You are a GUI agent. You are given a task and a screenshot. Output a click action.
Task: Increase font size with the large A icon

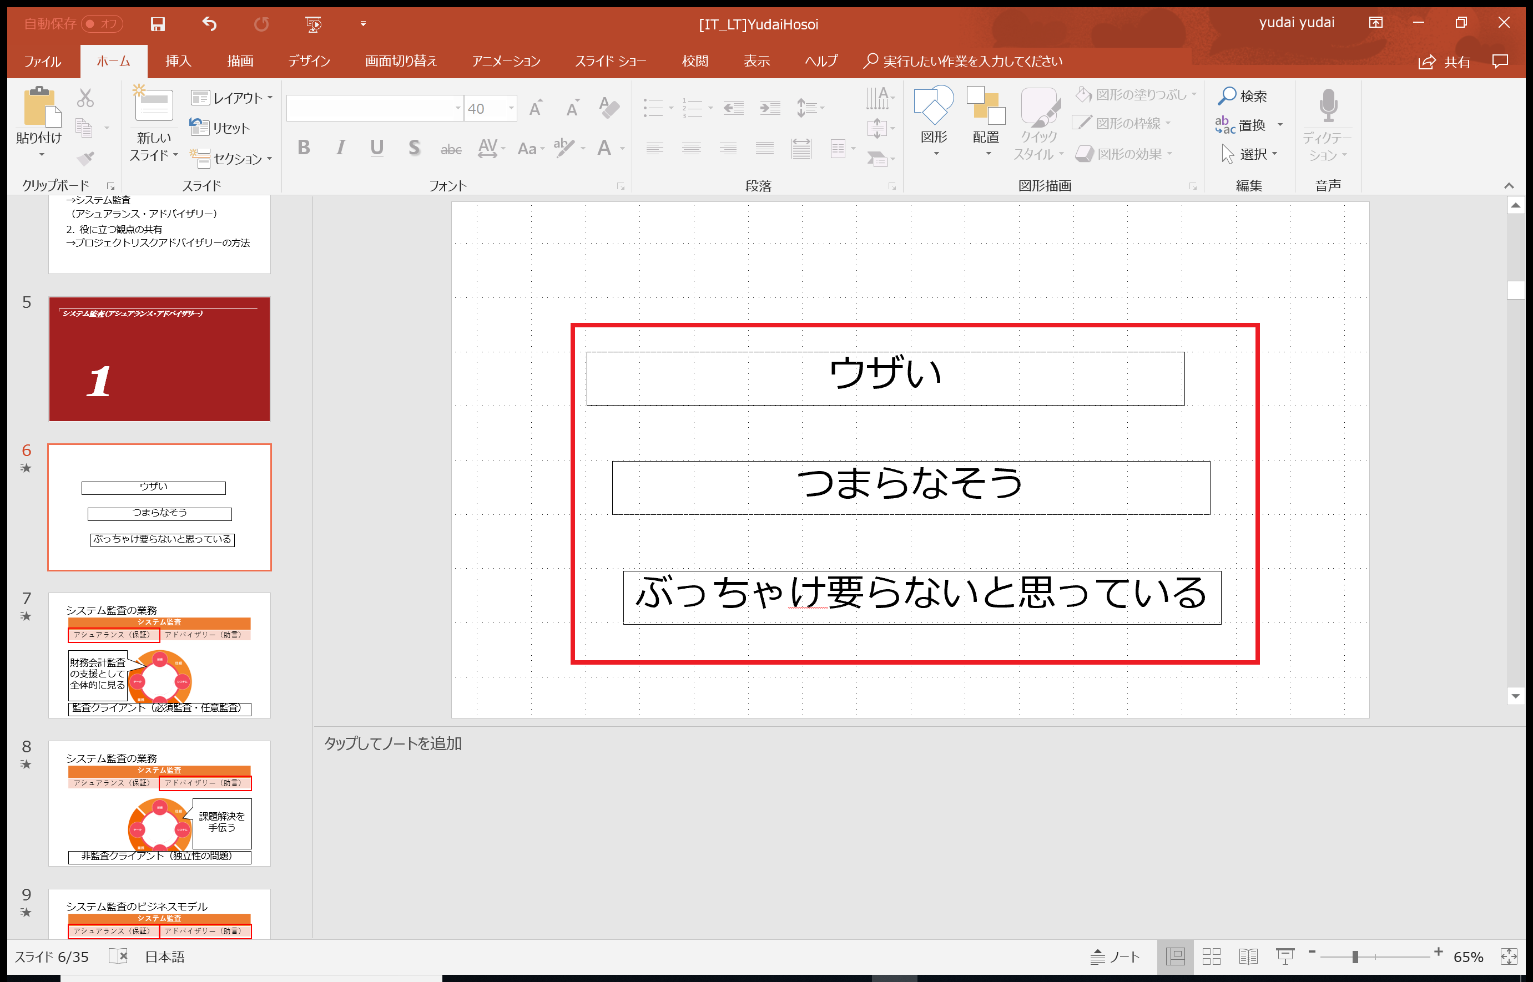[x=536, y=108]
